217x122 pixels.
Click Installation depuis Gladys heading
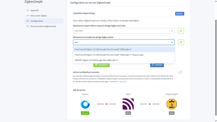pyautogui.click(x=84, y=13)
